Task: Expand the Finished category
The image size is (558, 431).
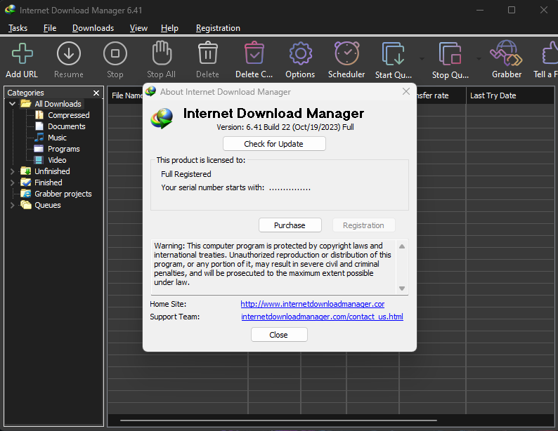Action: [x=13, y=183]
